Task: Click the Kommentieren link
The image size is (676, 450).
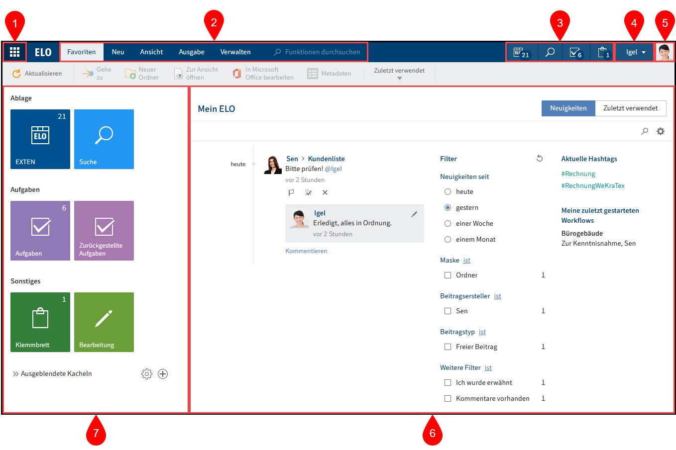Action: (306, 251)
